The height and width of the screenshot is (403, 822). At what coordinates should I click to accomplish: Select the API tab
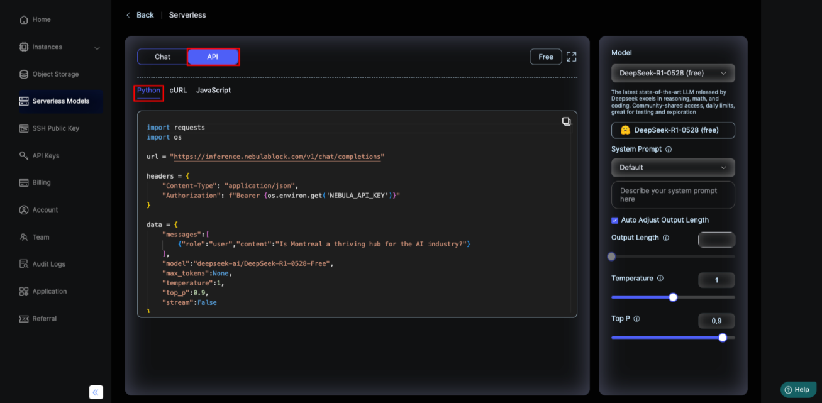point(213,57)
